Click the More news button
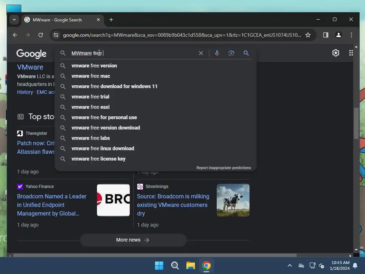This screenshot has width=365, height=274. pos(133,240)
